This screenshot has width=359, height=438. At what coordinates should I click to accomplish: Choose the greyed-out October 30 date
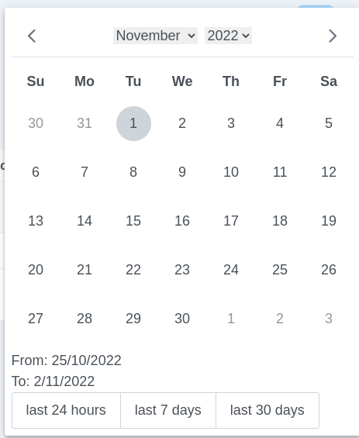click(x=36, y=123)
